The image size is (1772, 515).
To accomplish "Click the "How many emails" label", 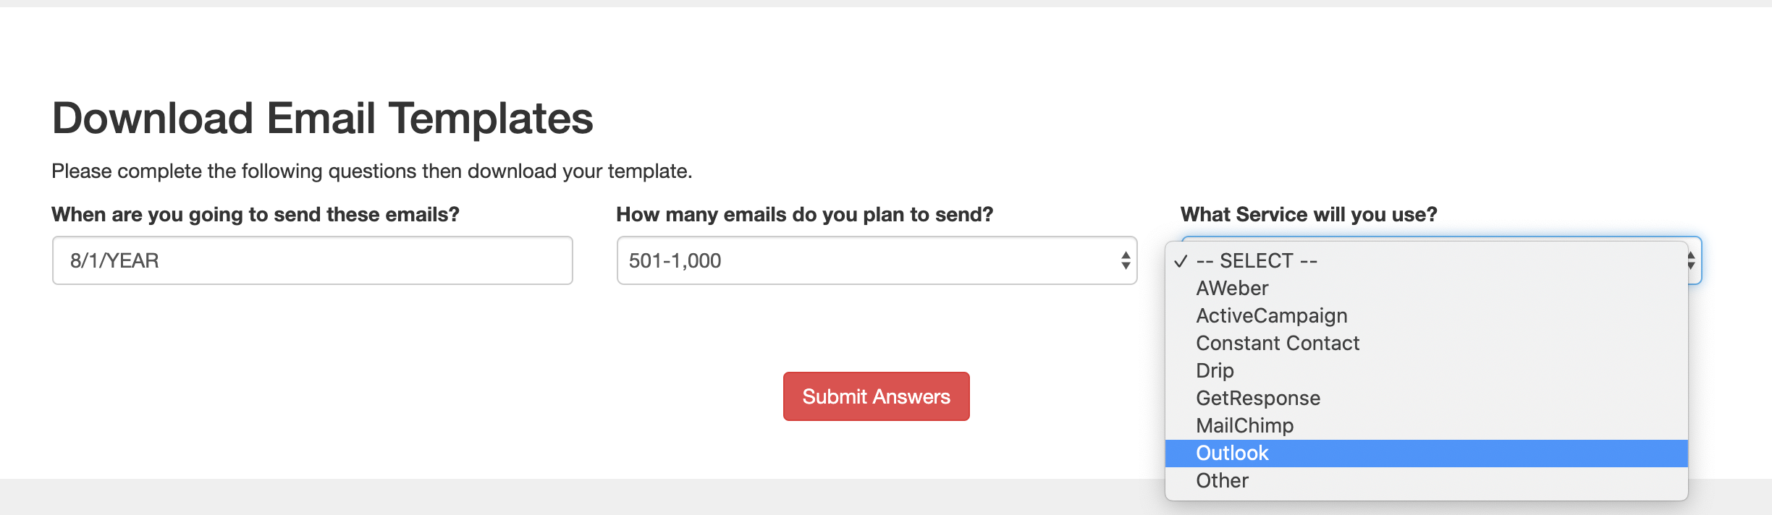I will [x=804, y=214].
